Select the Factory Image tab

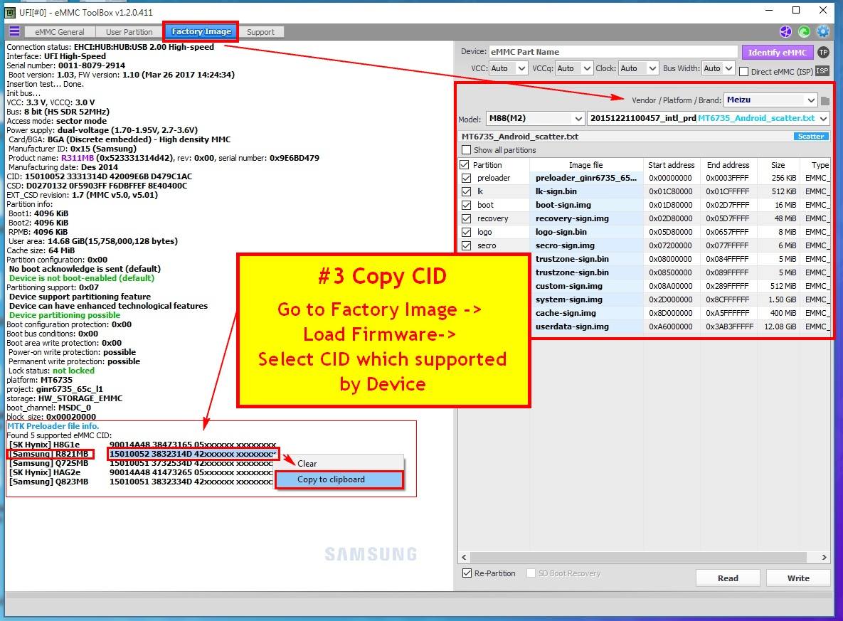(201, 32)
